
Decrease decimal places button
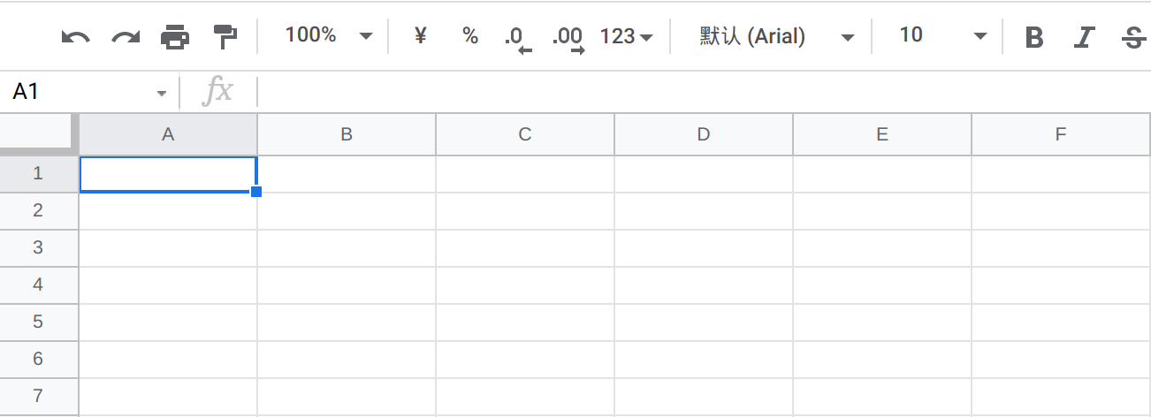pos(517,38)
